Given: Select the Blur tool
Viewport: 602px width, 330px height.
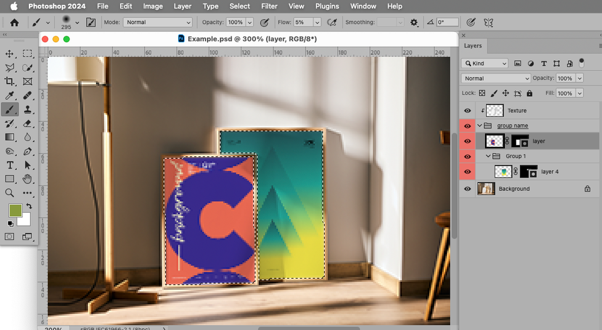Looking at the screenshot, I should click(27, 137).
